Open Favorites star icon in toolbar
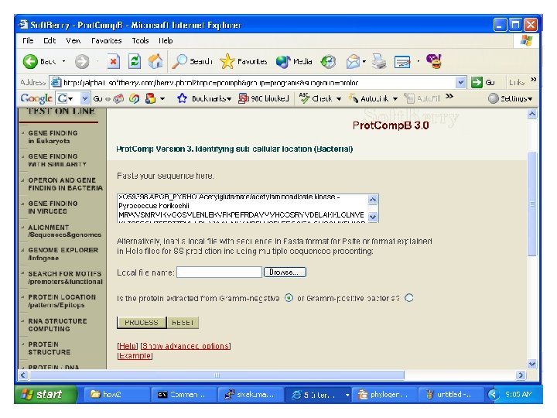Screen dimensions: 557x418 [x=227, y=62]
